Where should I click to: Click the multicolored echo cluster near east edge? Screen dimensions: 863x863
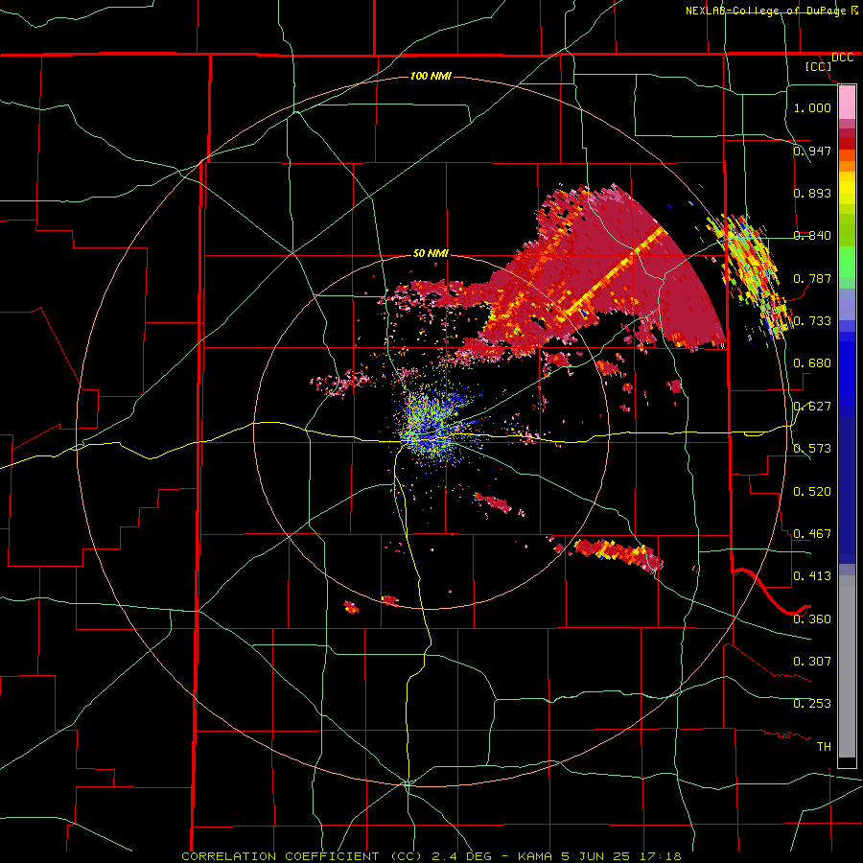(x=751, y=275)
